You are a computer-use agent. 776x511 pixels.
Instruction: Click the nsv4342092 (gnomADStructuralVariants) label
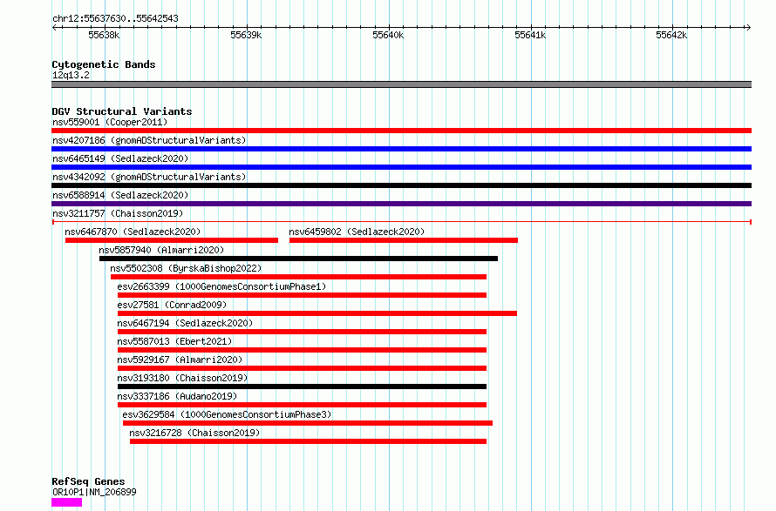tap(149, 177)
